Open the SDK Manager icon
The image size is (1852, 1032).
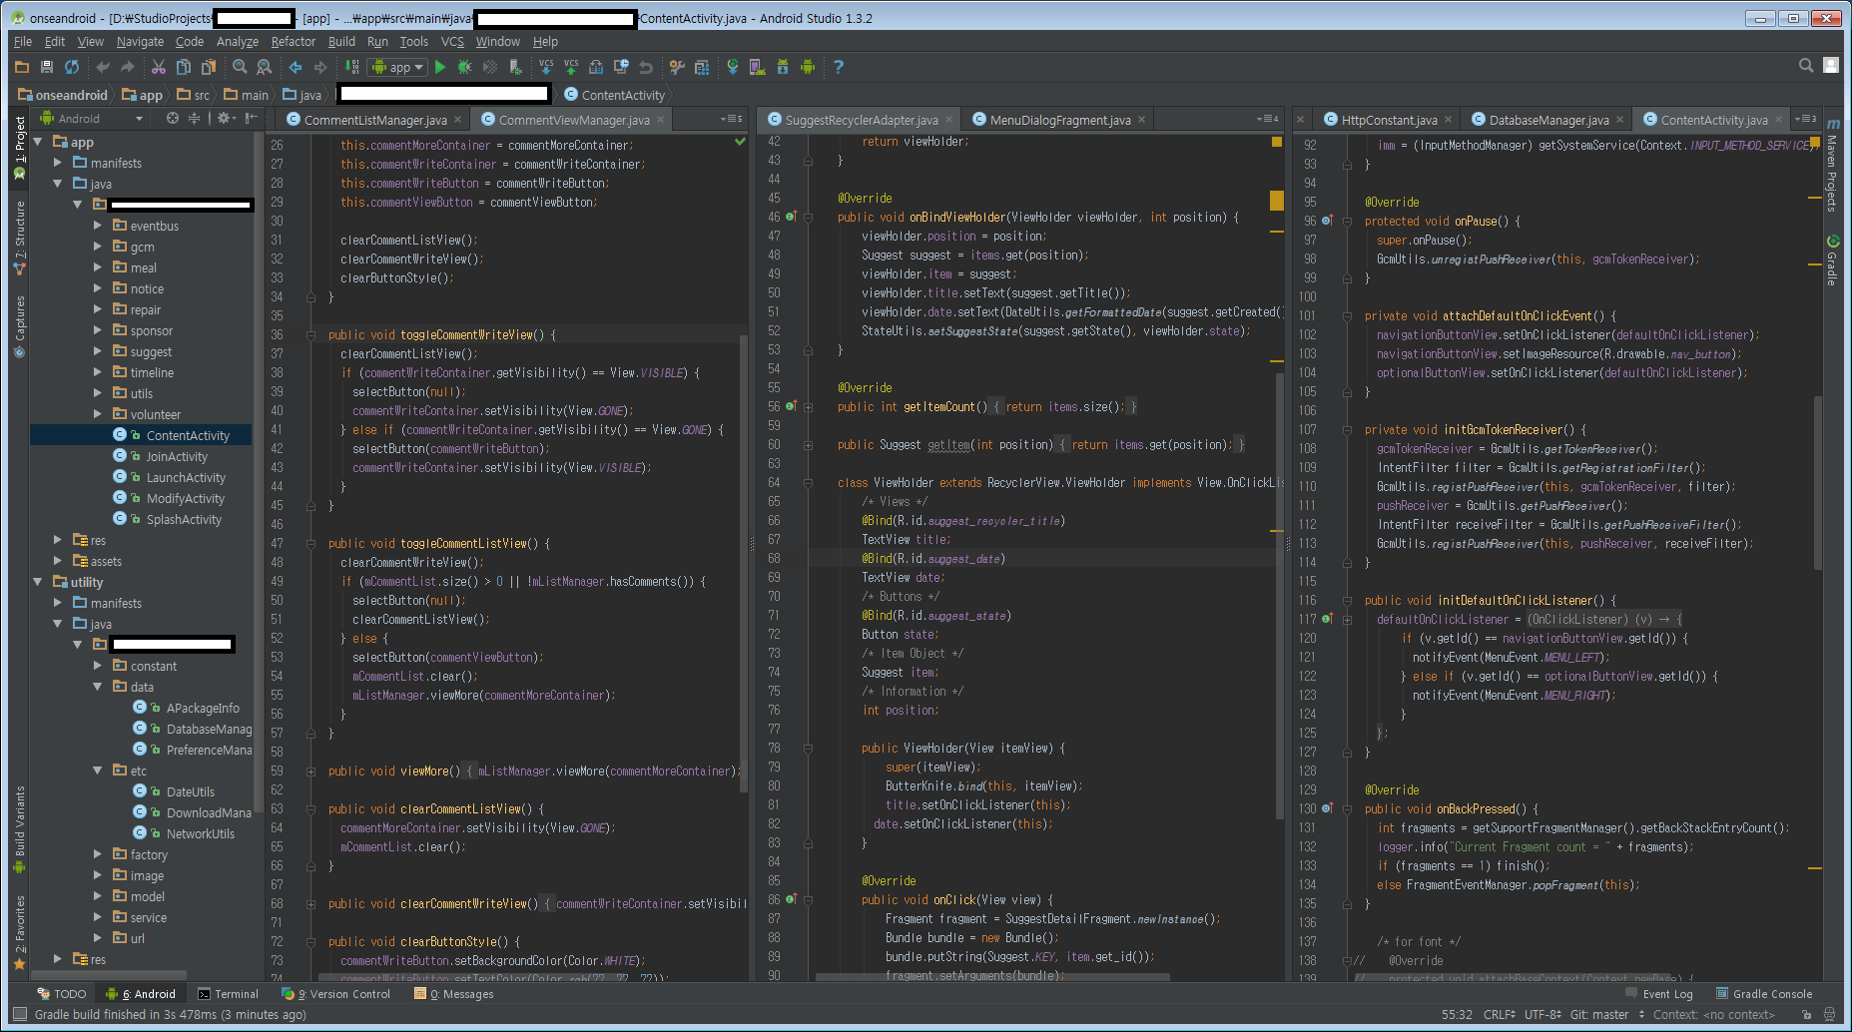[783, 67]
